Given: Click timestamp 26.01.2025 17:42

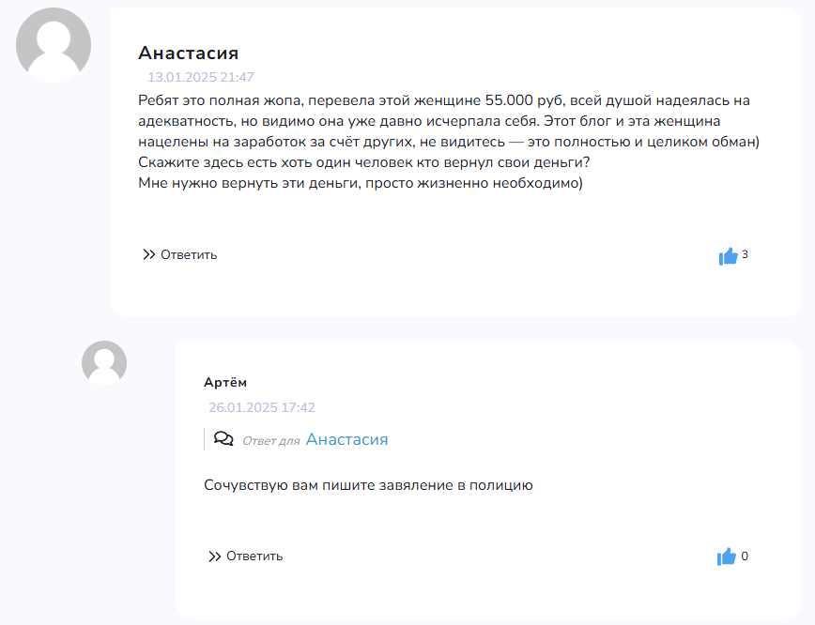Looking at the screenshot, I should click(262, 407).
